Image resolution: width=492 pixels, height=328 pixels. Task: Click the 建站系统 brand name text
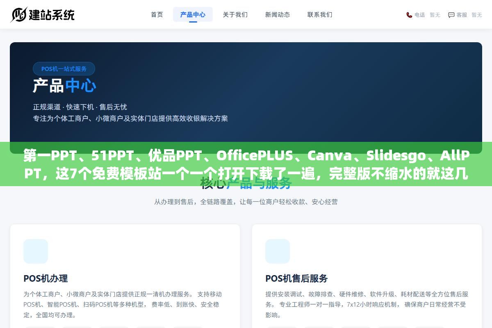51,15
